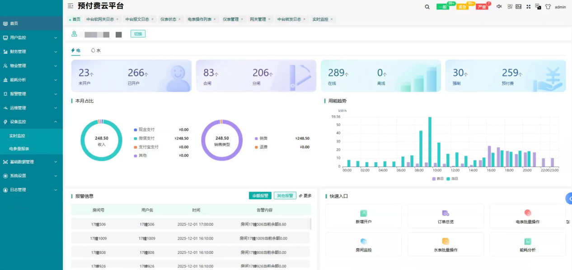Open the theme skin shirt icon
Image resolution: width=572 pixels, height=270 pixels.
click(x=548, y=7)
